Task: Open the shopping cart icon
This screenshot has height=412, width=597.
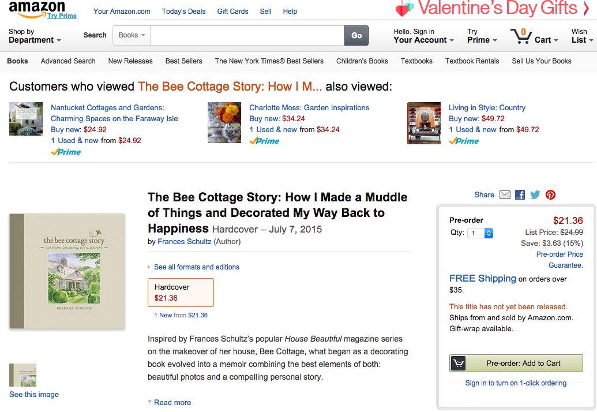Action: tap(521, 36)
